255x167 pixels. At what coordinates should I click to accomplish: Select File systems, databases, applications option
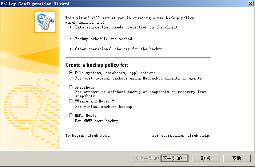click(x=71, y=73)
